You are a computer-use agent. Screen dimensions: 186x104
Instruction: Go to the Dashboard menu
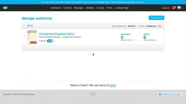56,8
